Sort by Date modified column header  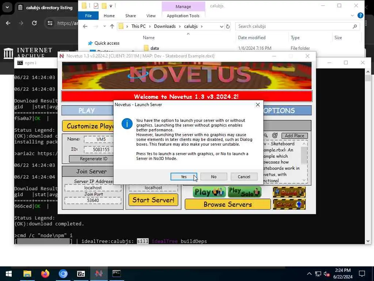coord(252,38)
